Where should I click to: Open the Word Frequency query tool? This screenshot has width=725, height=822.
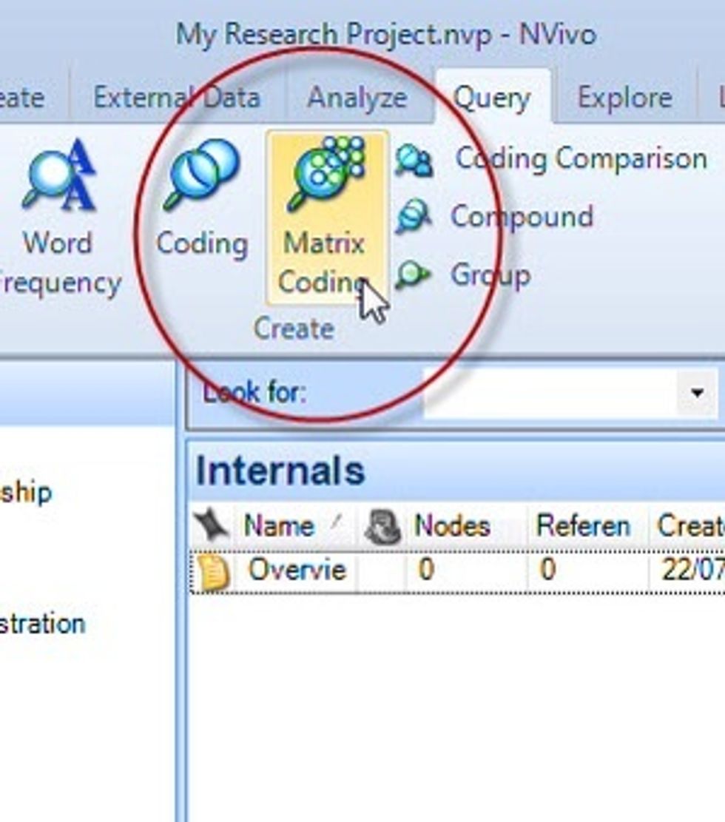click(x=58, y=218)
